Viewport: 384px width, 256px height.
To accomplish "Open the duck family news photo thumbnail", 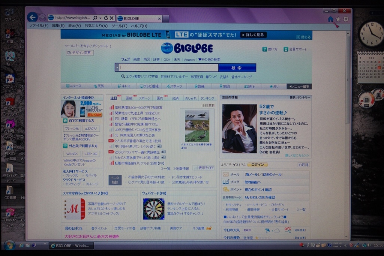I will point(197,126).
